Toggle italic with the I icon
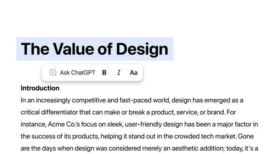 [119, 72]
